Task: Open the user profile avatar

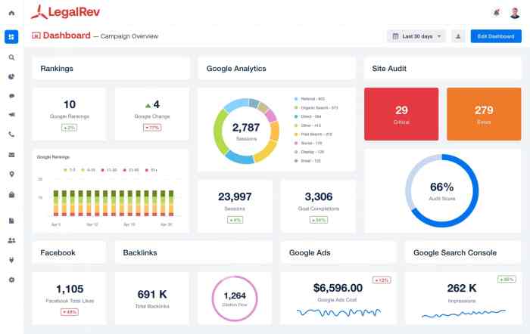Action: pos(515,13)
